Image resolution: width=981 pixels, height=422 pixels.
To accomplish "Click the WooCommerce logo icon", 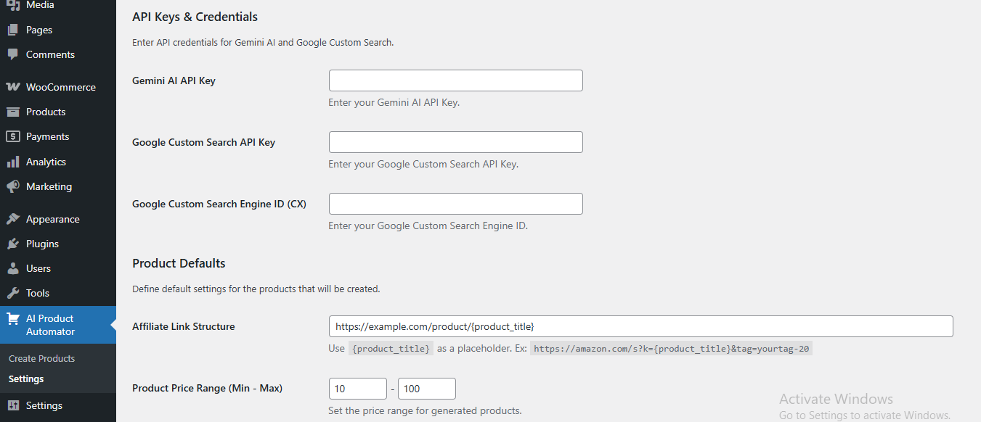I will pos(12,87).
